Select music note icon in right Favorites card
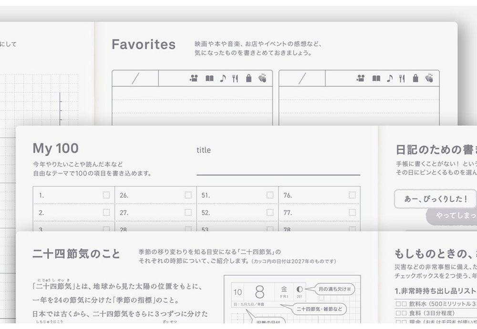Viewport: 477px width, 329px height. (390, 79)
